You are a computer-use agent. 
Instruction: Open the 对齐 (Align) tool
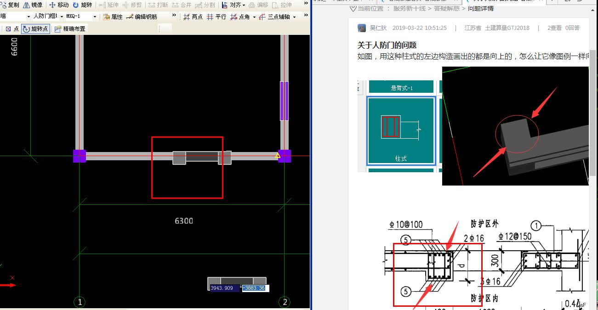pos(231,5)
